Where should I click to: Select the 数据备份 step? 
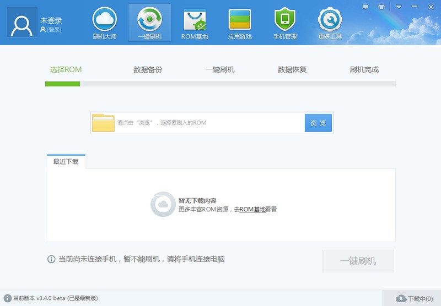point(148,70)
